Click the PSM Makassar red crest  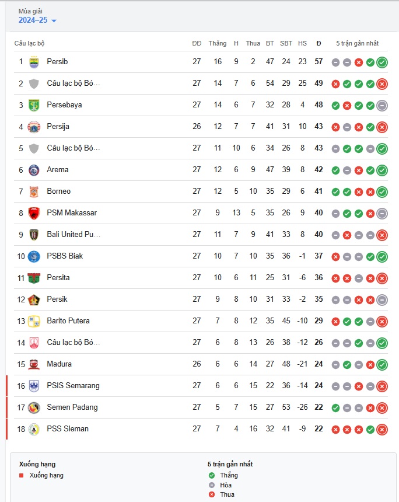point(34,213)
